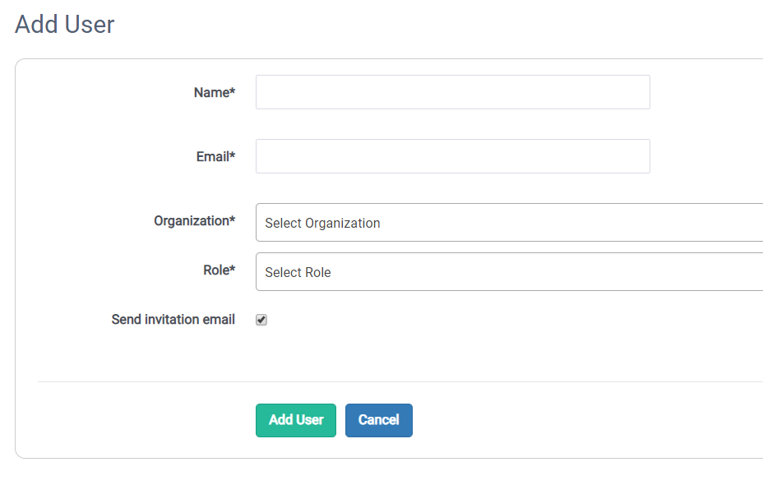
Task: Click the Name* field label
Action: (215, 92)
